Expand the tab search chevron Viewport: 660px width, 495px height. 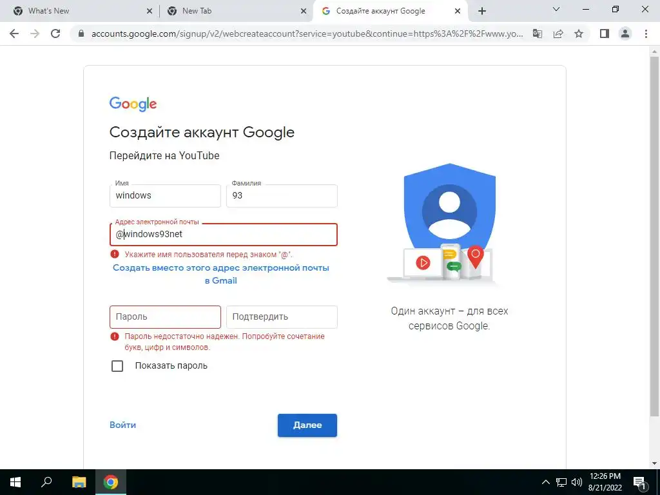(x=556, y=9)
